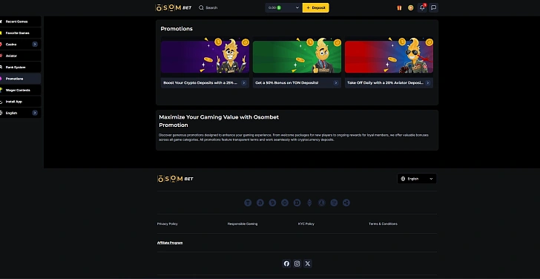Open the notifications bell
540x279 pixels.
[x=422, y=7]
